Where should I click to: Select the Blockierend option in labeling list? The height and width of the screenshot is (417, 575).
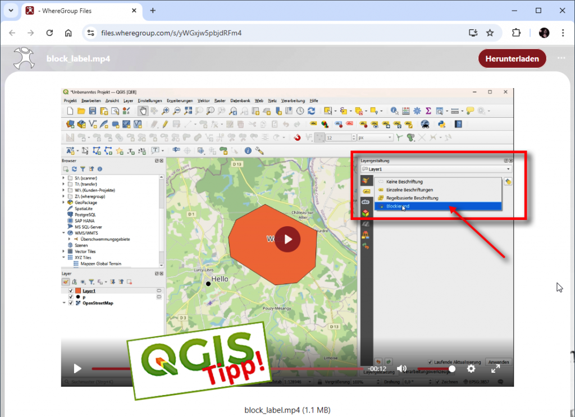coord(438,207)
